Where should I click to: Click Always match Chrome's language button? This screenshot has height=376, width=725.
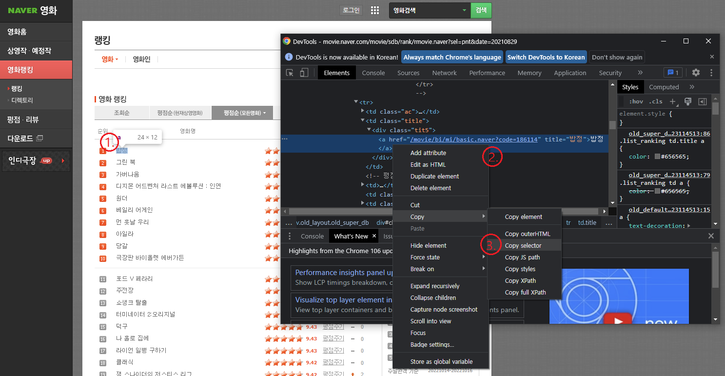pos(452,57)
